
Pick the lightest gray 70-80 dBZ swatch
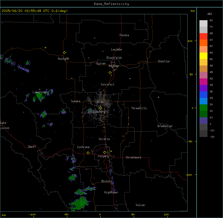tap(203, 24)
